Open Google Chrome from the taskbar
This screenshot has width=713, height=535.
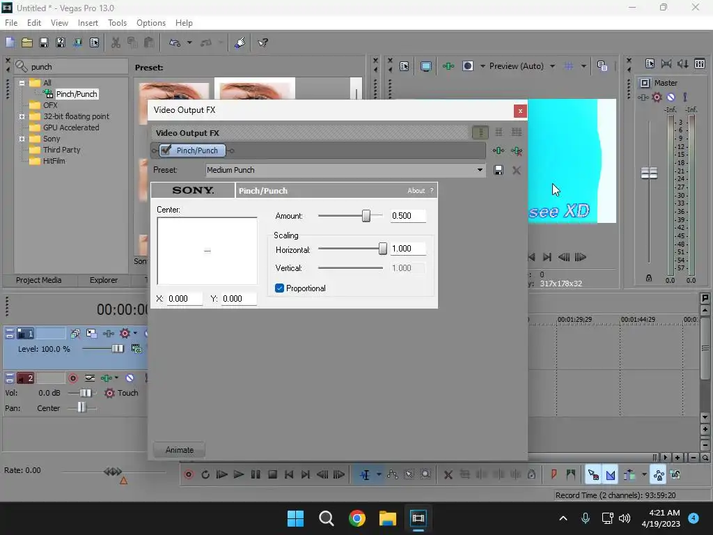(x=357, y=518)
